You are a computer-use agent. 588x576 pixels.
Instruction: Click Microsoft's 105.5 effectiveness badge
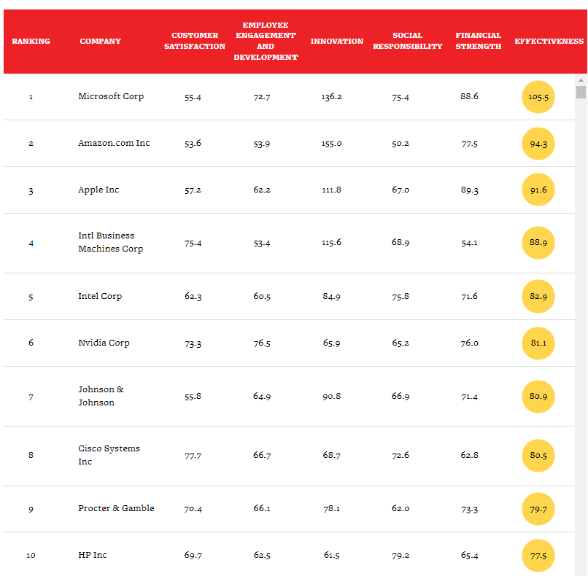point(538,96)
